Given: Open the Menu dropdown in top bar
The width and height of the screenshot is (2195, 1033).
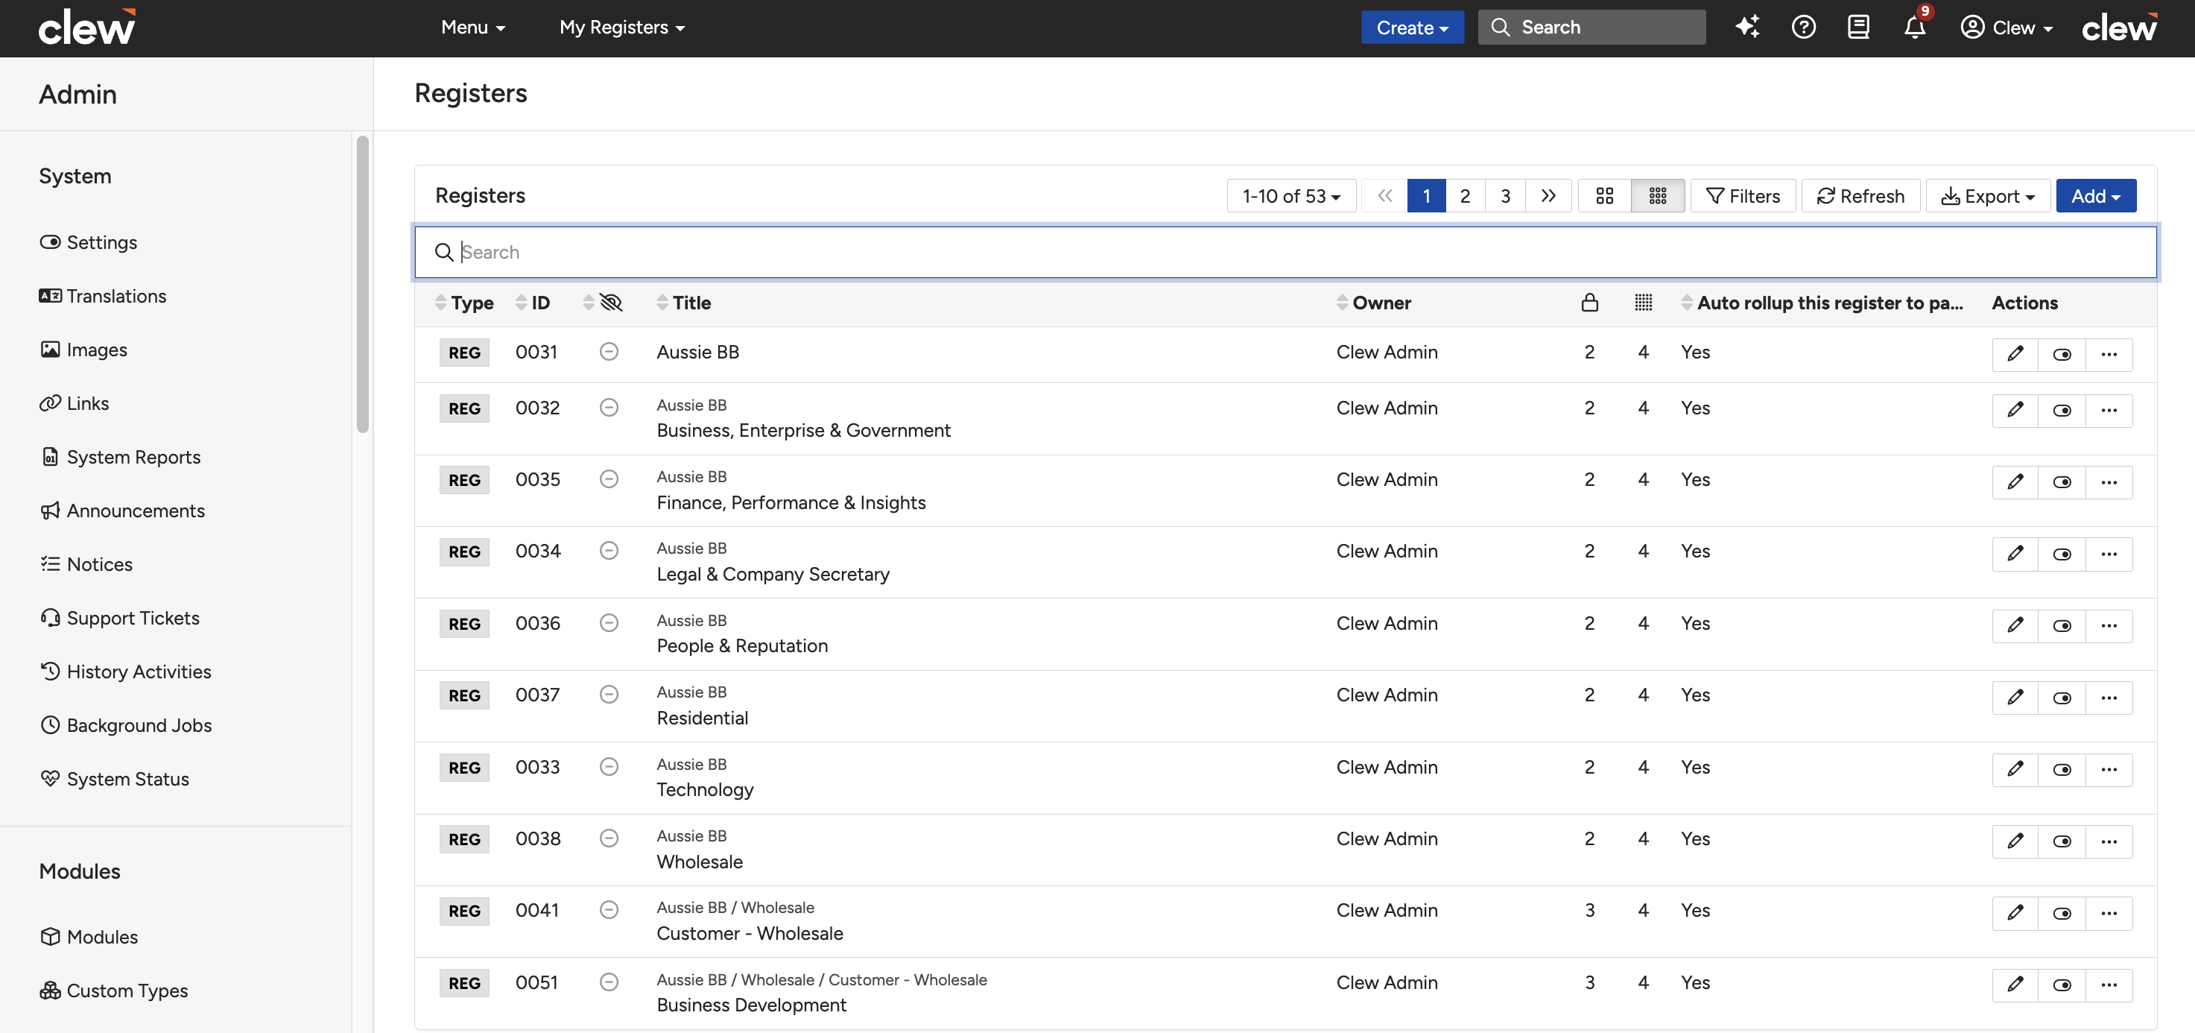Looking at the screenshot, I should pyautogui.click(x=473, y=28).
